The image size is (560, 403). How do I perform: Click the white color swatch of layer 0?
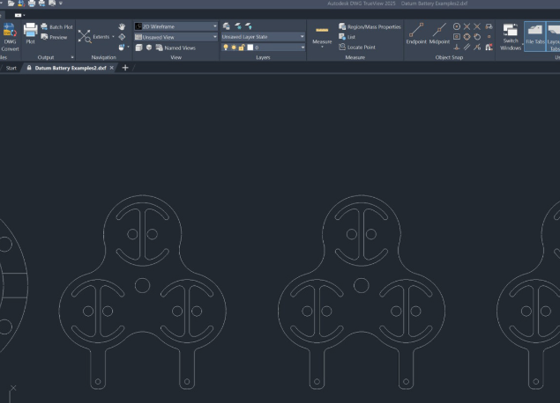(x=250, y=48)
